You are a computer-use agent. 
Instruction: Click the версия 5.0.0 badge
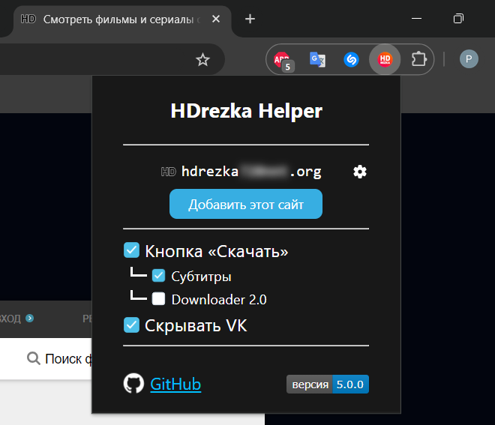point(327,385)
